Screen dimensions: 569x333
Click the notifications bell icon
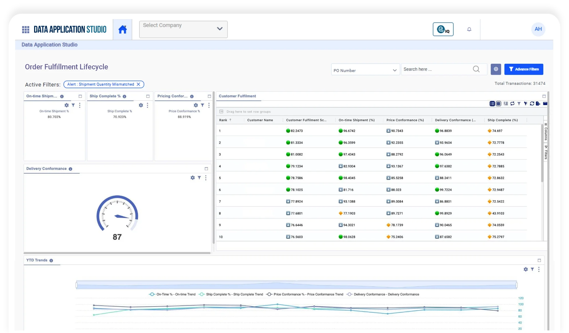(469, 29)
